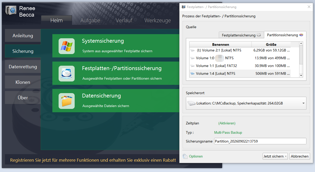The image size is (315, 172).
Task: Click the partition list scrollbar down arrow
Action: tap(301, 75)
